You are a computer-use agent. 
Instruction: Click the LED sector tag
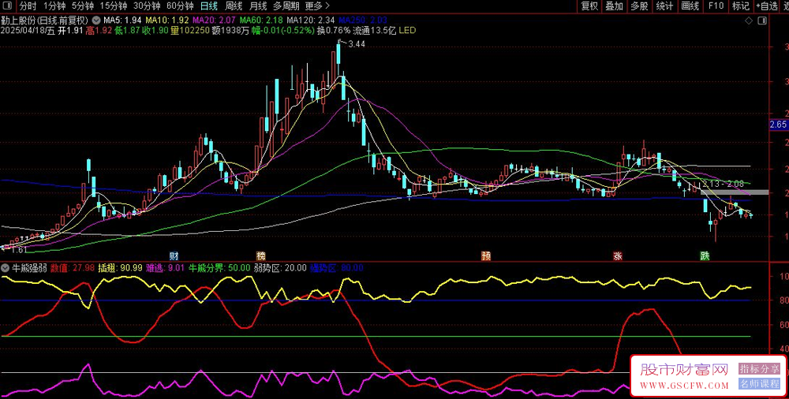(x=408, y=30)
